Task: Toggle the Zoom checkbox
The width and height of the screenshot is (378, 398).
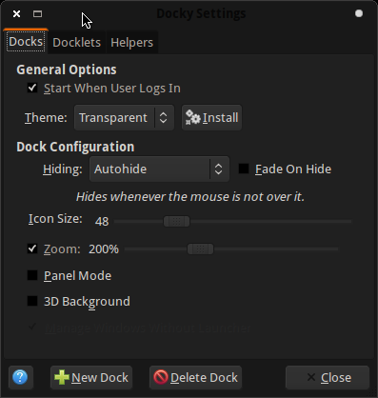Action: click(32, 249)
